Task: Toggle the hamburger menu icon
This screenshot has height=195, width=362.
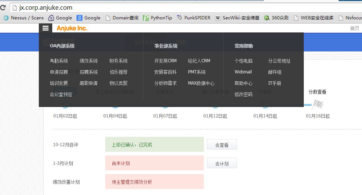Action: pos(46,28)
